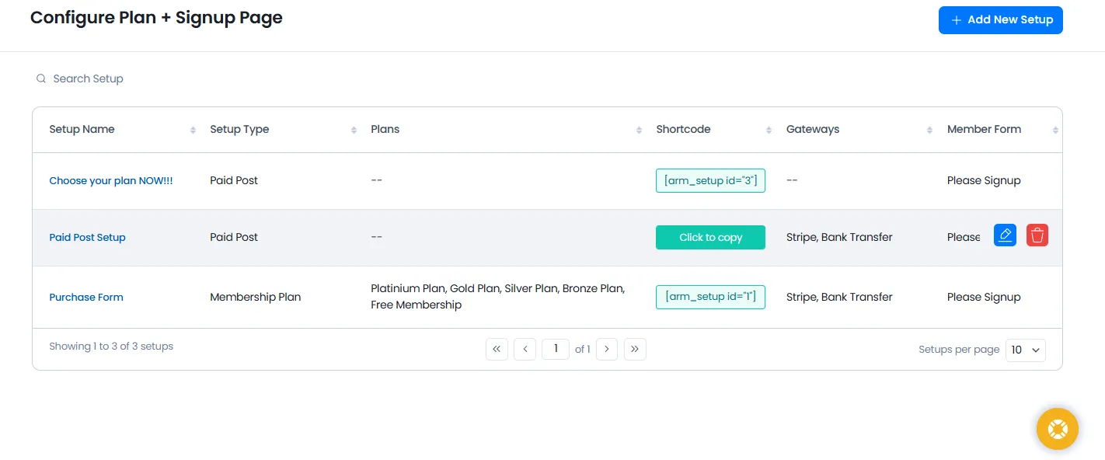
Task: Click the search magnifier icon
Action: pyautogui.click(x=40, y=78)
